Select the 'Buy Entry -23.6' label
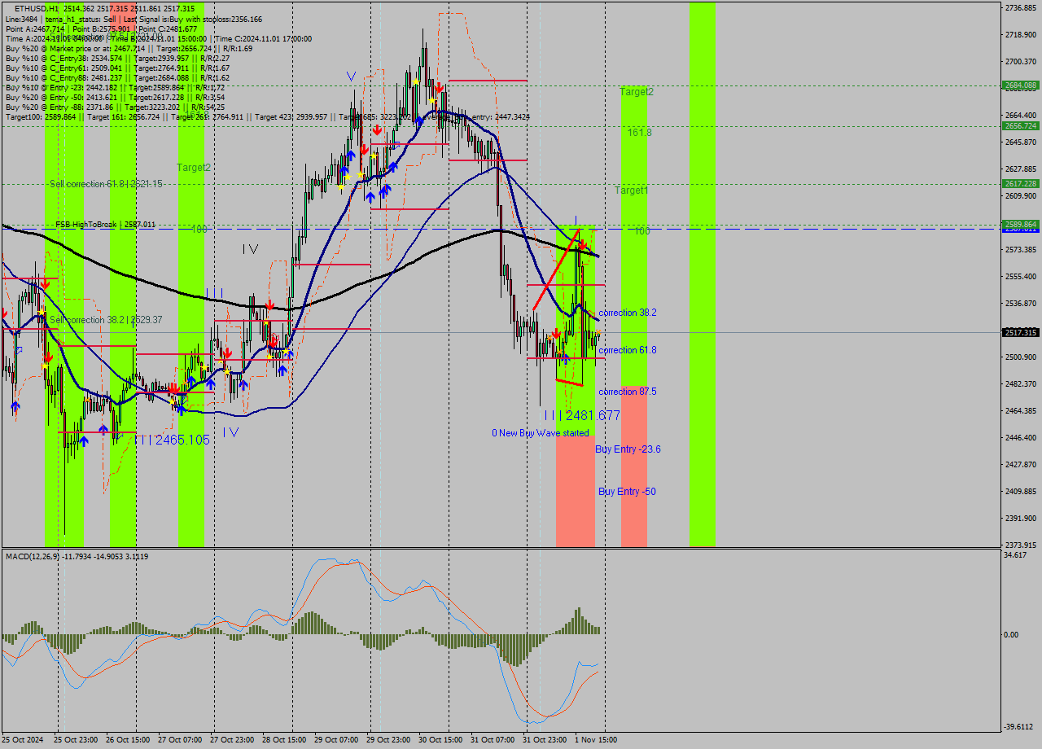1042x749 pixels. [x=628, y=449]
